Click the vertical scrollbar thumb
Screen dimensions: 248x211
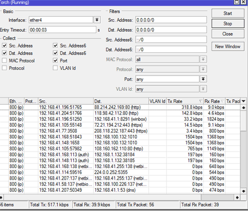244,121
